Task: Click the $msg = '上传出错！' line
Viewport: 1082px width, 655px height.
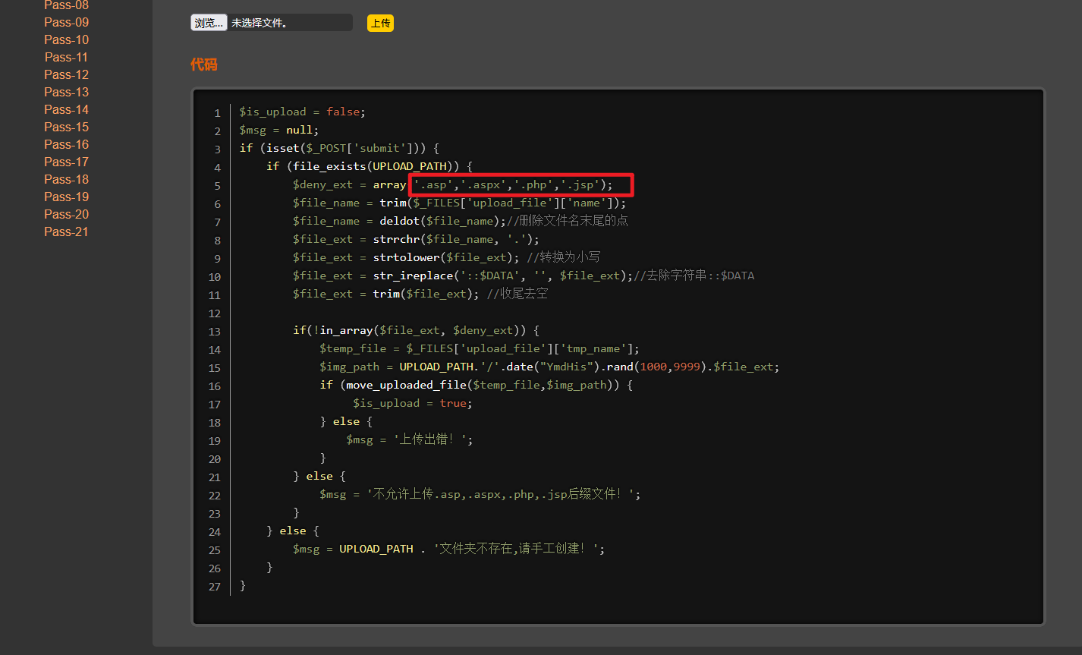Action: click(x=410, y=439)
